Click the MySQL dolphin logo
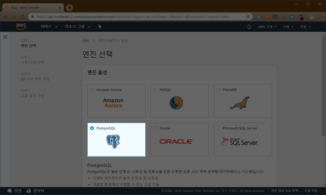Image resolution: width=326 pixels, height=195 pixels. tap(176, 103)
